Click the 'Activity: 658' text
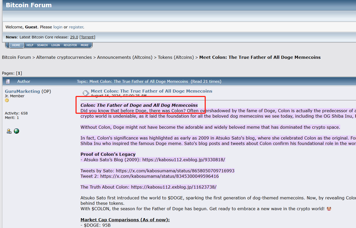Screen dimensions: 356x228 point(16,113)
